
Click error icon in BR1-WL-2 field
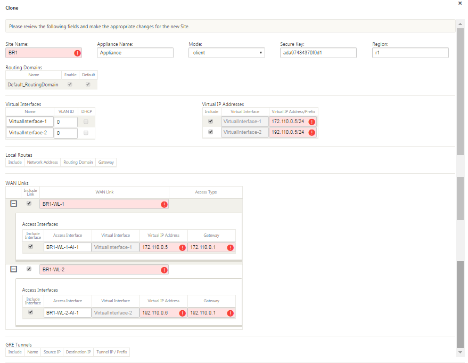[164, 270]
